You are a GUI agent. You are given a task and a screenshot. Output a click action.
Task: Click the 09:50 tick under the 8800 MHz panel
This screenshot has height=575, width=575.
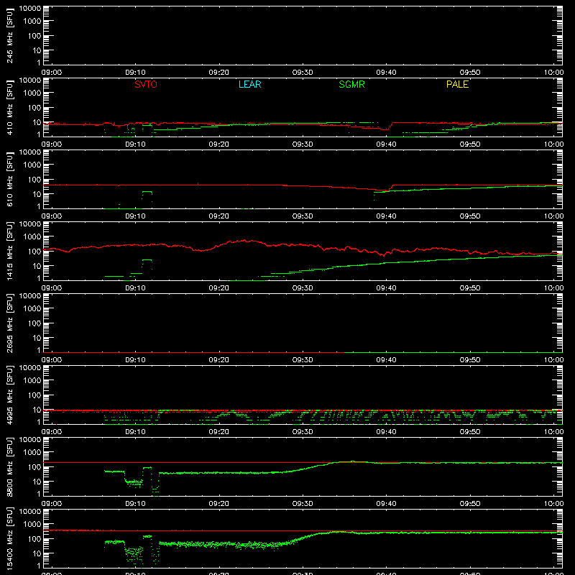point(470,504)
